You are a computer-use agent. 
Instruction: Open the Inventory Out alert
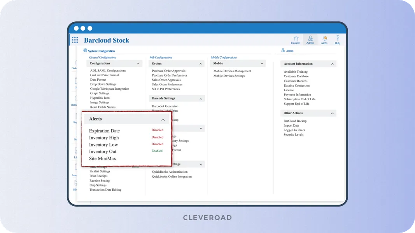pyautogui.click(x=103, y=151)
